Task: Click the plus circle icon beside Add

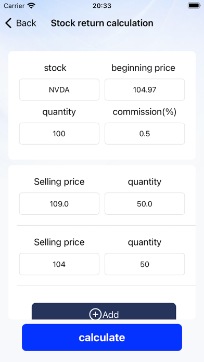Action: coord(95,315)
